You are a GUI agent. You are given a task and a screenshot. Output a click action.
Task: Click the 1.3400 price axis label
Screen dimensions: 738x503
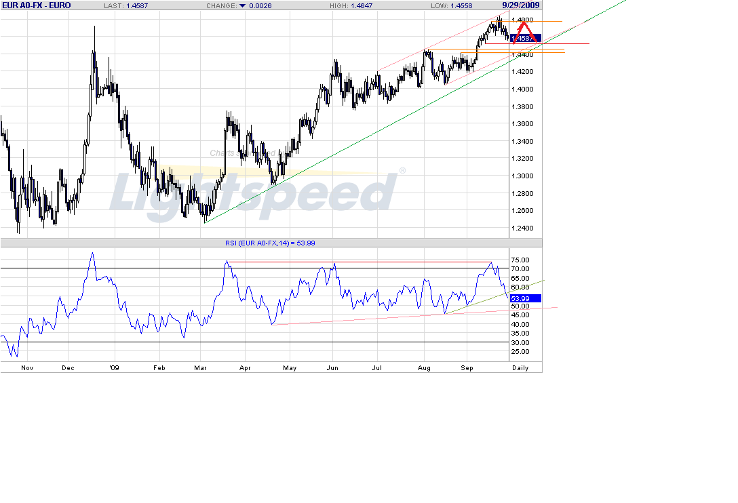(522, 141)
